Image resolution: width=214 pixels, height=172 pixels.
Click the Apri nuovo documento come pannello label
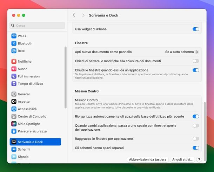pyautogui.click(x=103, y=52)
